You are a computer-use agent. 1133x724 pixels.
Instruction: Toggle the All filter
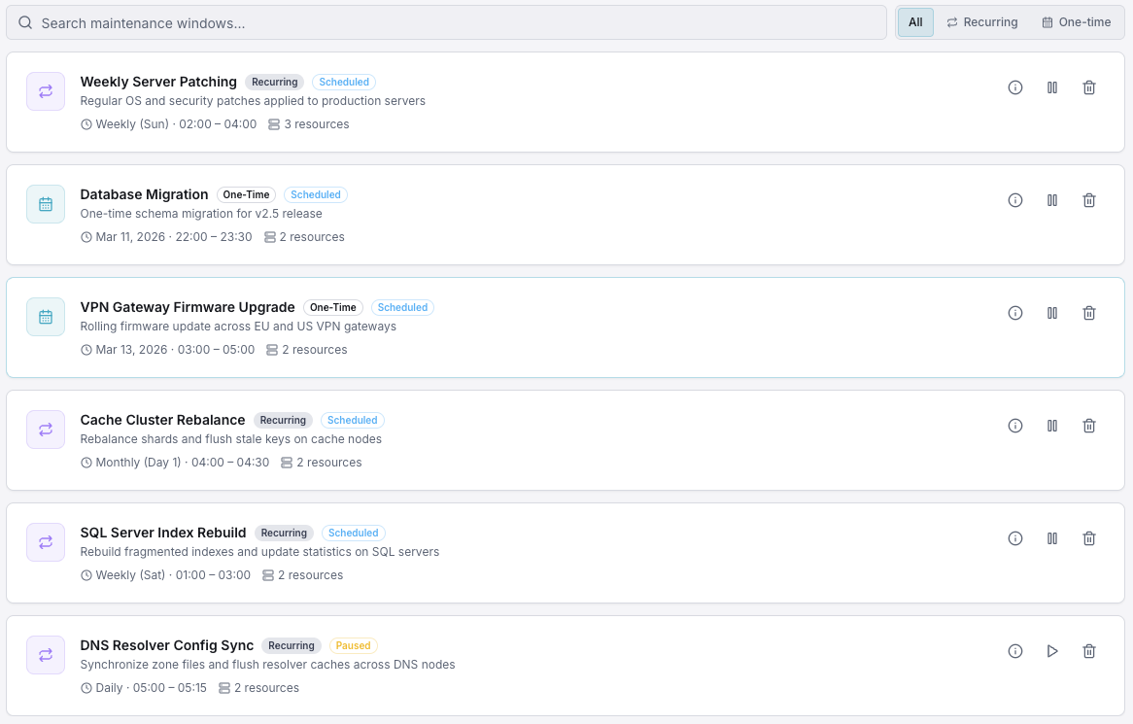pos(914,21)
